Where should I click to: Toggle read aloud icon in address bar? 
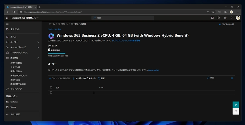click(x=208, y=12)
